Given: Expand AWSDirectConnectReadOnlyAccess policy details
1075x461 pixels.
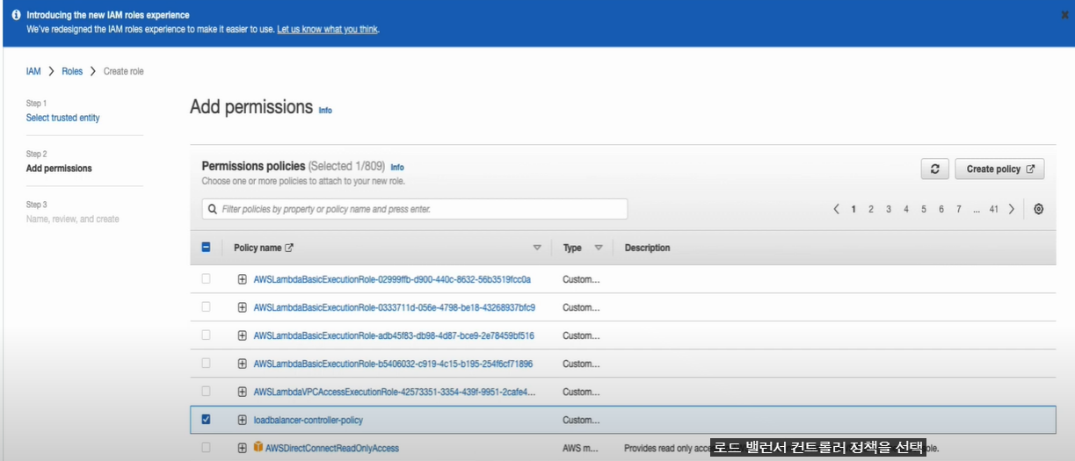Looking at the screenshot, I should click(x=243, y=448).
